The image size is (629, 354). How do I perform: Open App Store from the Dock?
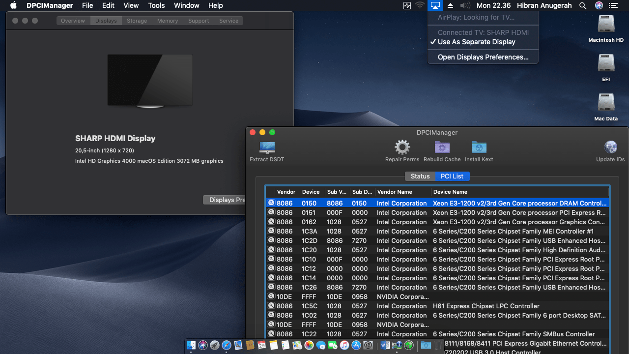356,346
